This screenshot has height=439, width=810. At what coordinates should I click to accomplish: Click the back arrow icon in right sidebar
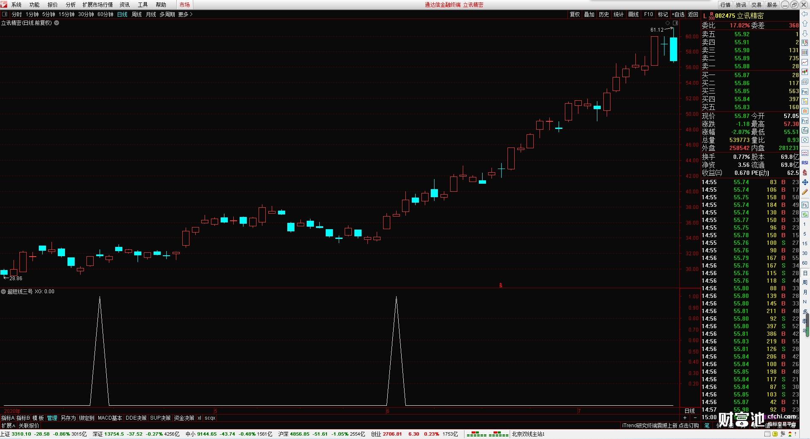[805, 14]
